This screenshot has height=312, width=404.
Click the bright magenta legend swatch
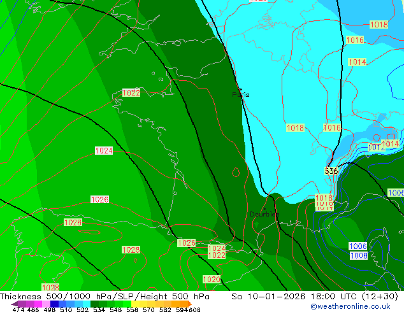click(x=38, y=304)
